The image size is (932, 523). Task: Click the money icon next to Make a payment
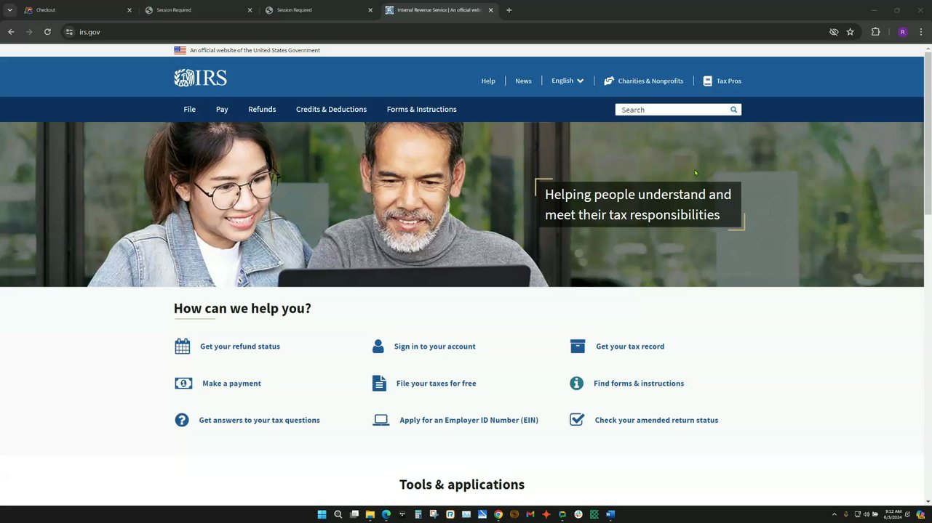click(183, 384)
